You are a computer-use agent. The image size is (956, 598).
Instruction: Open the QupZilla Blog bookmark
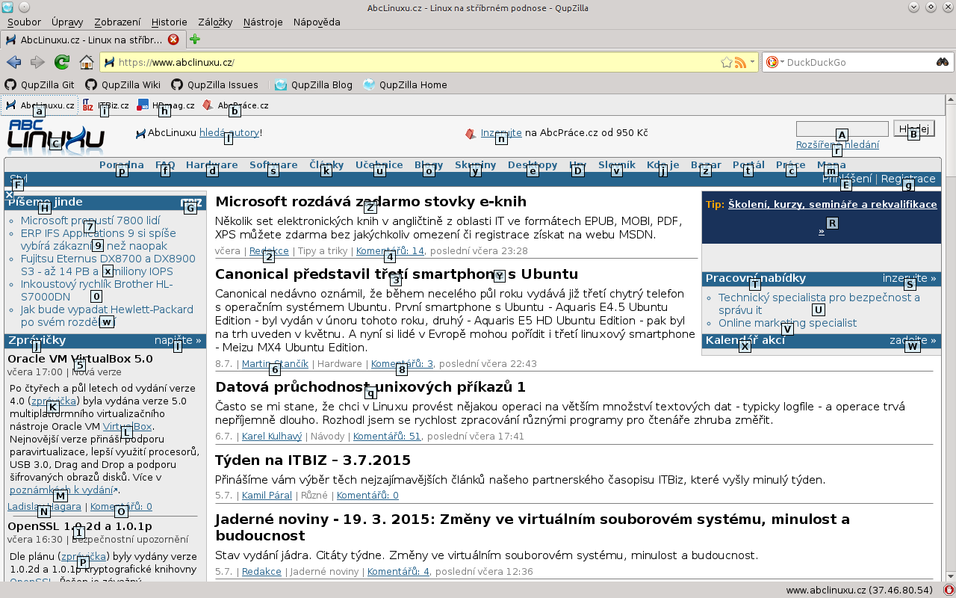(313, 84)
